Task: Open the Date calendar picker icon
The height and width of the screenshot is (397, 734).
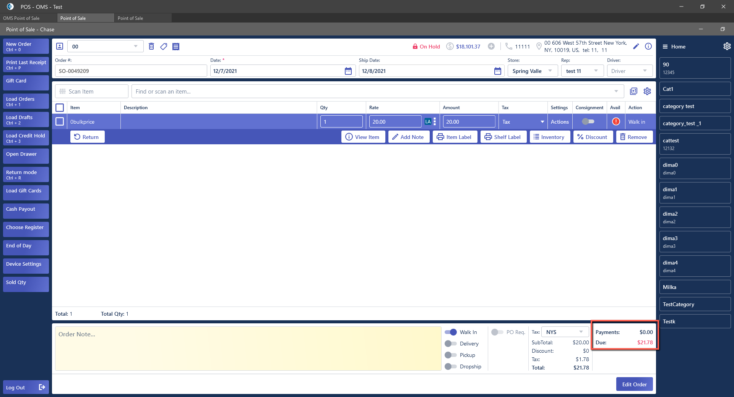Action: tap(348, 71)
